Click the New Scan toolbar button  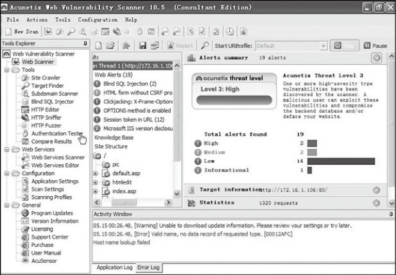point(22,31)
